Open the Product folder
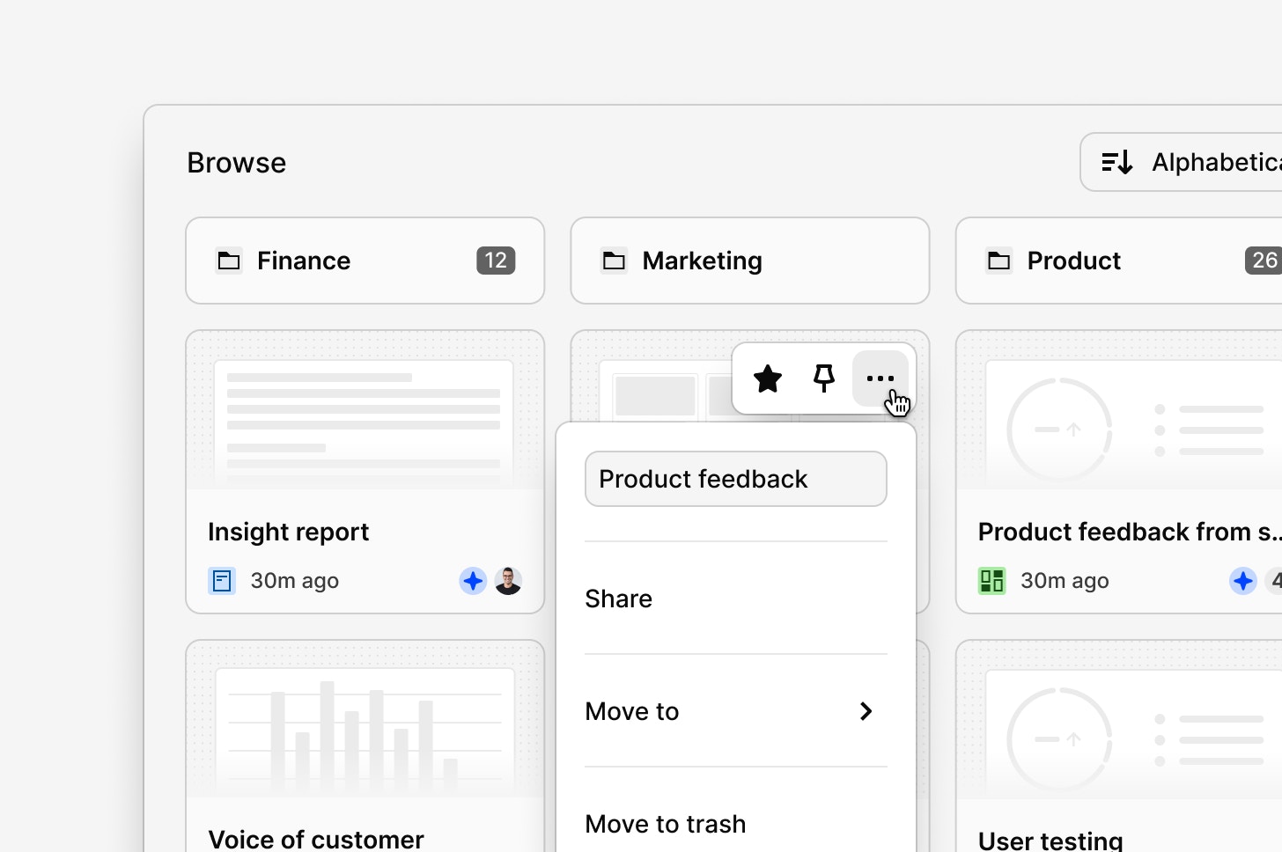Screen dimensions: 1282x852 coord(1119,261)
